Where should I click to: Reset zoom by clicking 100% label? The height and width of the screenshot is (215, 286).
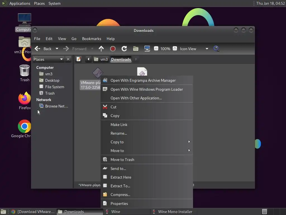[x=165, y=49]
